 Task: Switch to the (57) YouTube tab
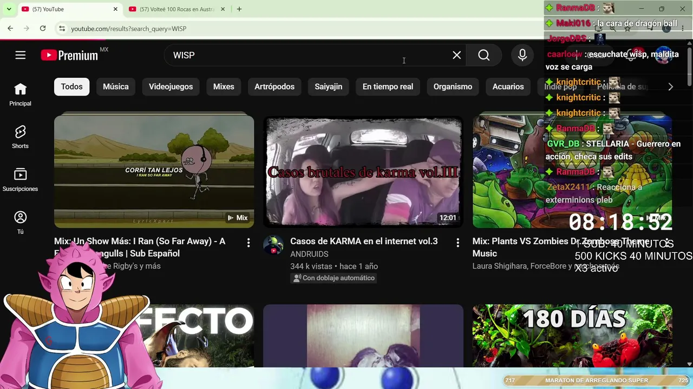pyautogui.click(x=69, y=9)
